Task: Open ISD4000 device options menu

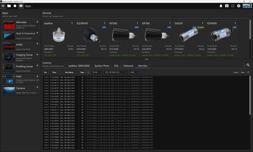Action: pos(235,23)
